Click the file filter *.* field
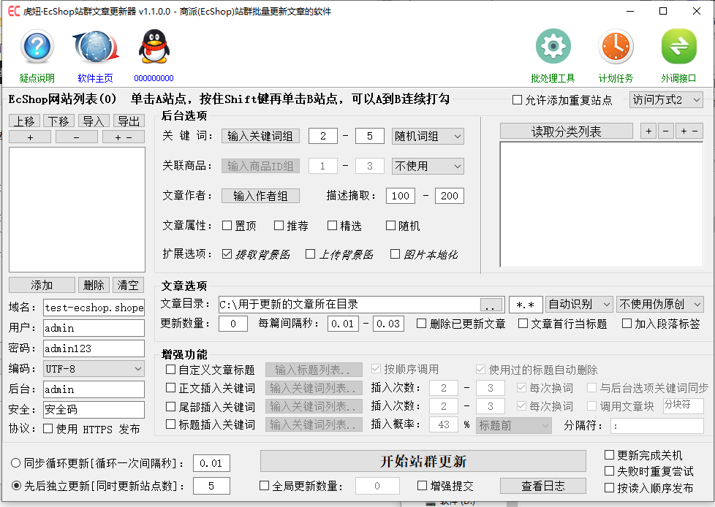 coord(526,305)
